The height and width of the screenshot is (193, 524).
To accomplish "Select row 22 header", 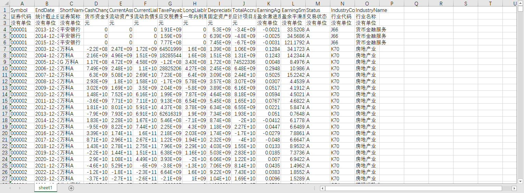I will coord(5,146).
